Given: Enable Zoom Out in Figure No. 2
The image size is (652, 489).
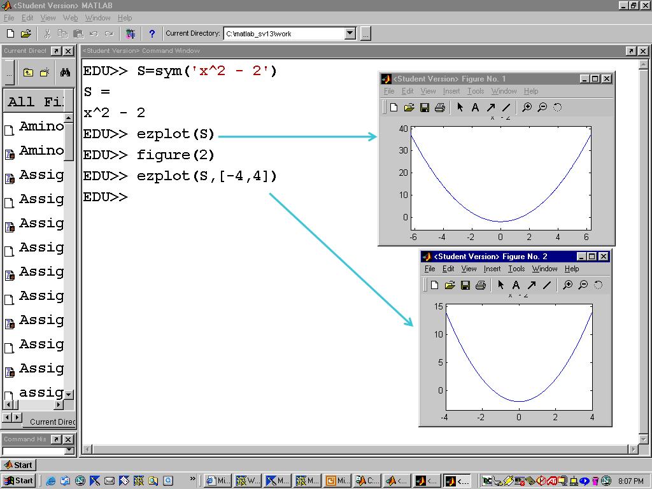Looking at the screenshot, I should pos(583,285).
